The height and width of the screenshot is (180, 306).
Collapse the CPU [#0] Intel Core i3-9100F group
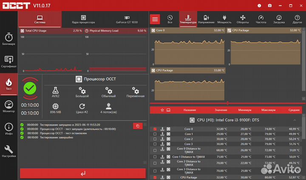pos(295,120)
